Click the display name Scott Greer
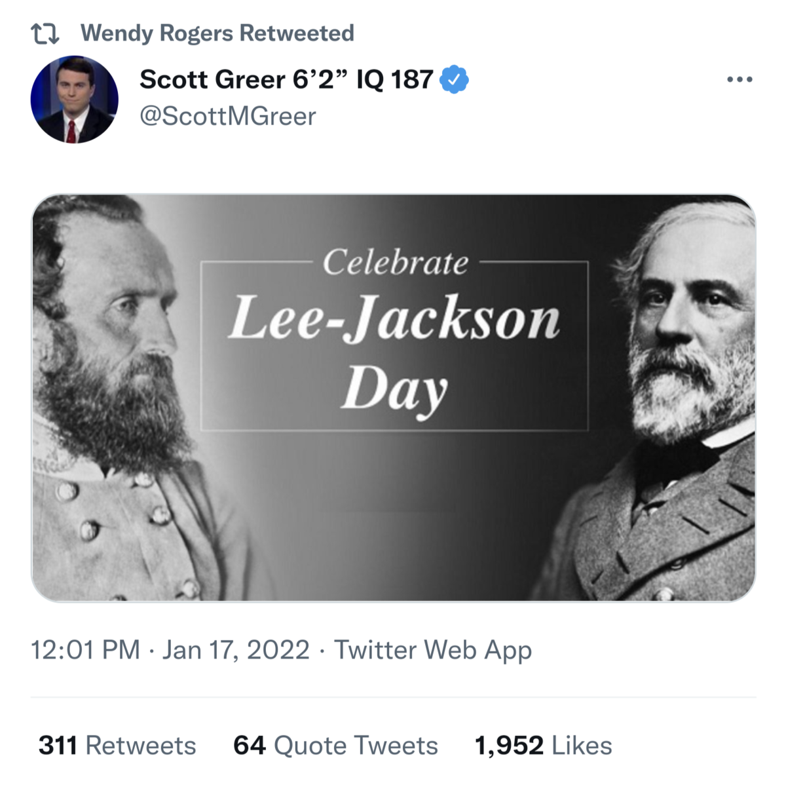786x785 pixels. [212, 80]
